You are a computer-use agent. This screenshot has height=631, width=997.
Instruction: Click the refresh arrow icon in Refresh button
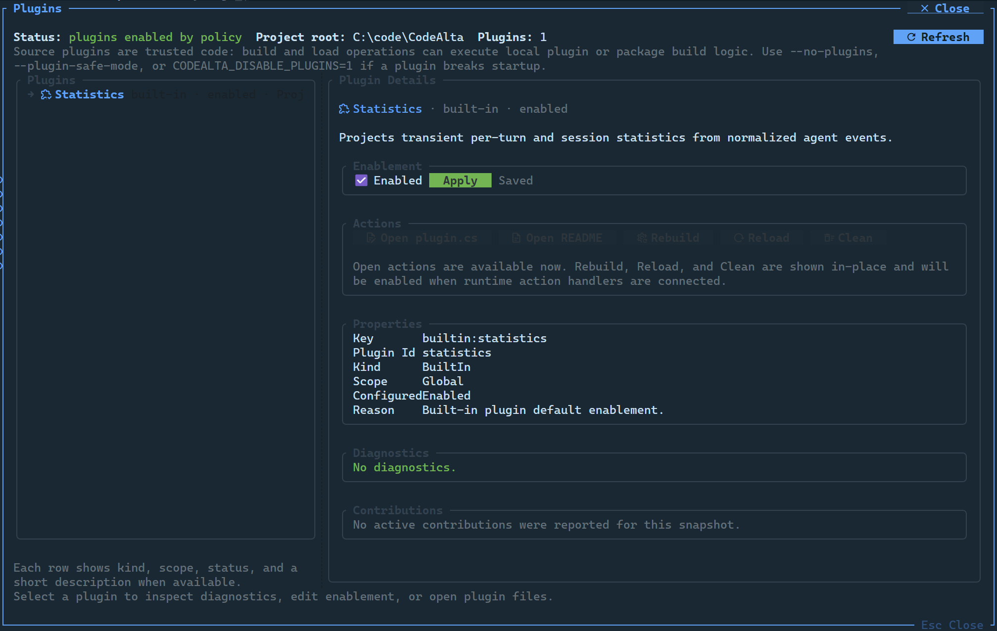click(x=911, y=37)
